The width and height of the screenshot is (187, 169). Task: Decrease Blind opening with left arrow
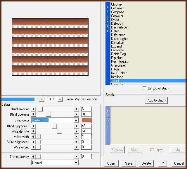tap(33, 114)
